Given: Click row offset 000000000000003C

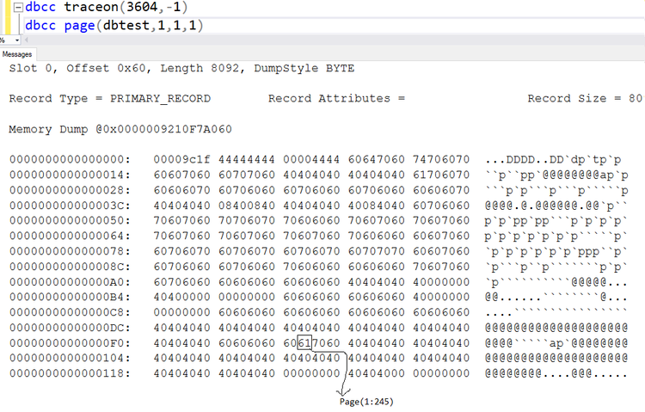Looking at the screenshot, I should (x=70, y=206).
